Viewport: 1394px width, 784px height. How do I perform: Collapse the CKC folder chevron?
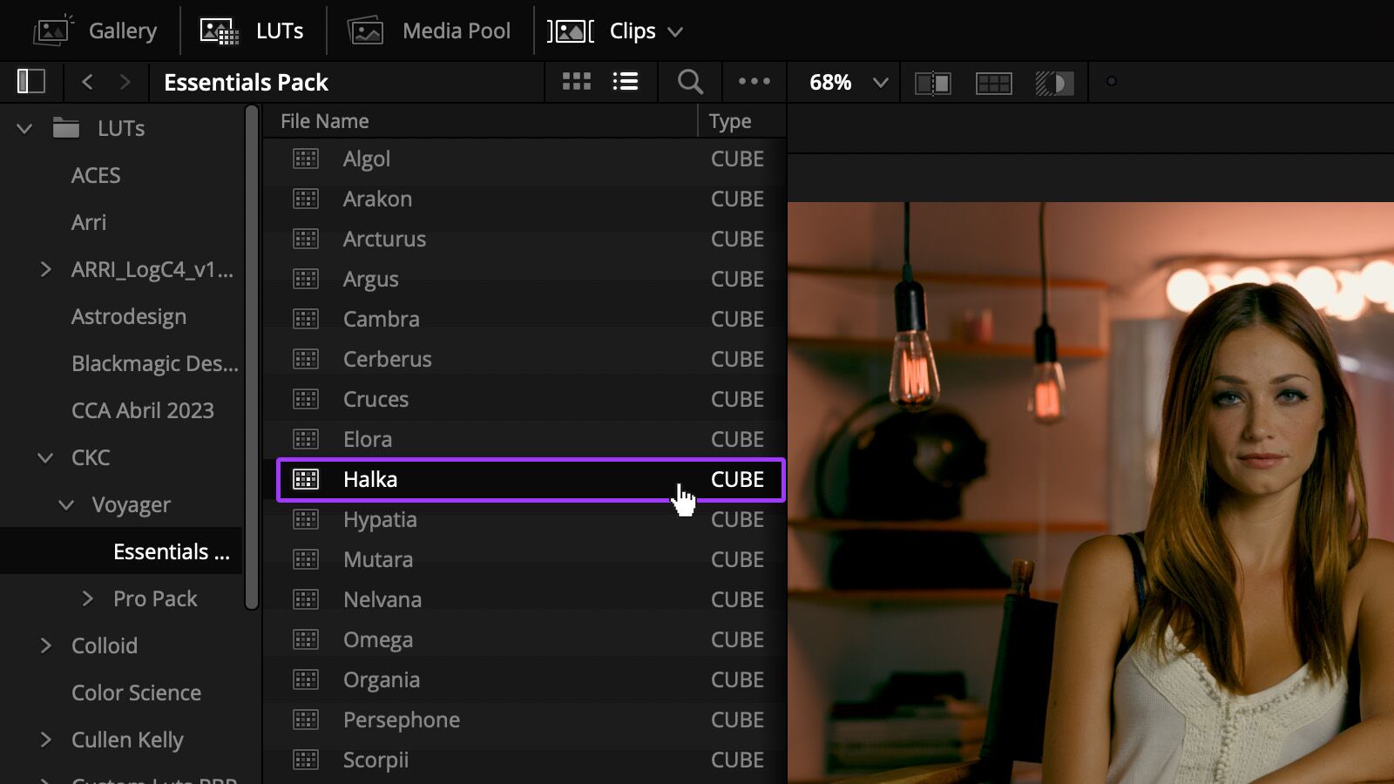[x=45, y=458]
